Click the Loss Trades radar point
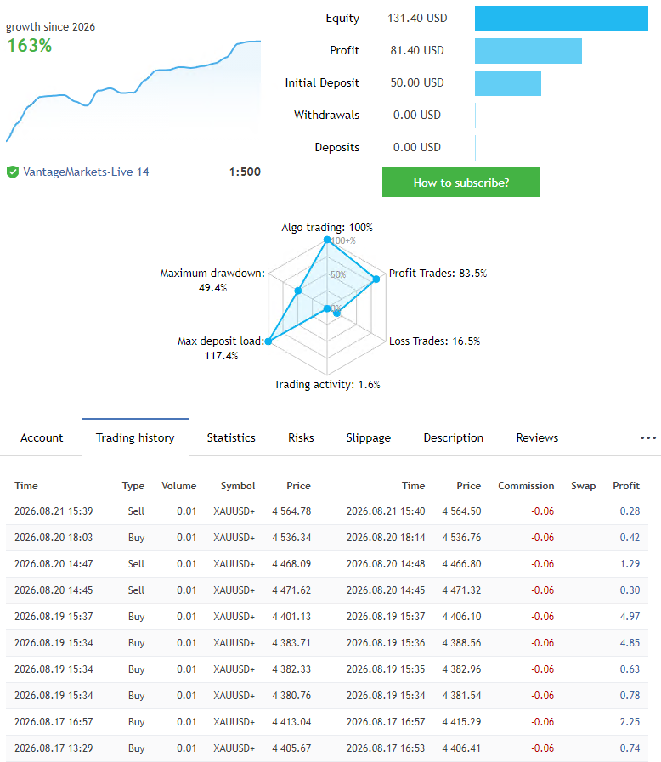Image resolution: width=661 pixels, height=762 pixels. pyautogui.click(x=336, y=313)
